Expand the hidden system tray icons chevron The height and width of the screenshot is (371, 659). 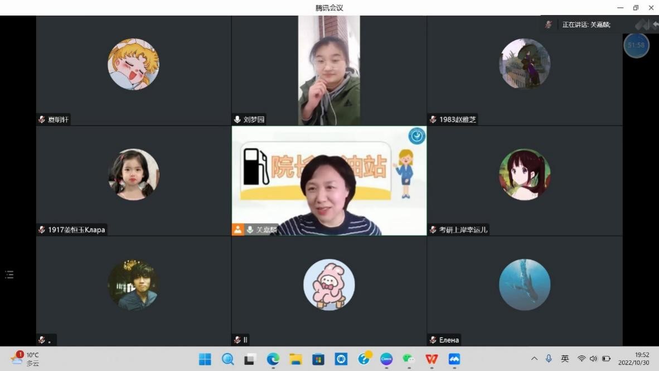click(x=534, y=359)
